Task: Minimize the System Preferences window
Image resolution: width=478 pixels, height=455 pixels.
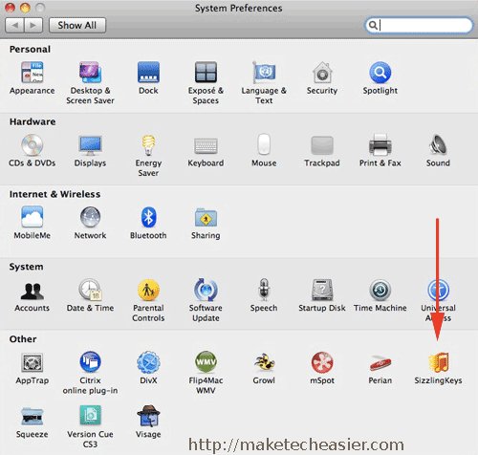Action: pos(25,8)
